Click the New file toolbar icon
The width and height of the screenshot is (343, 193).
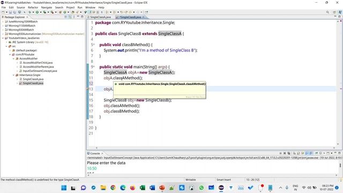tap(3, 12)
